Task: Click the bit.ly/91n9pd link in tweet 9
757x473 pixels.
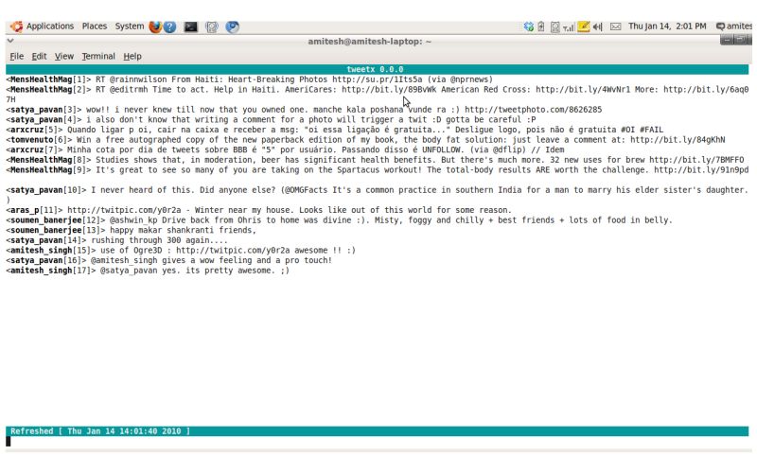Action: coord(701,170)
